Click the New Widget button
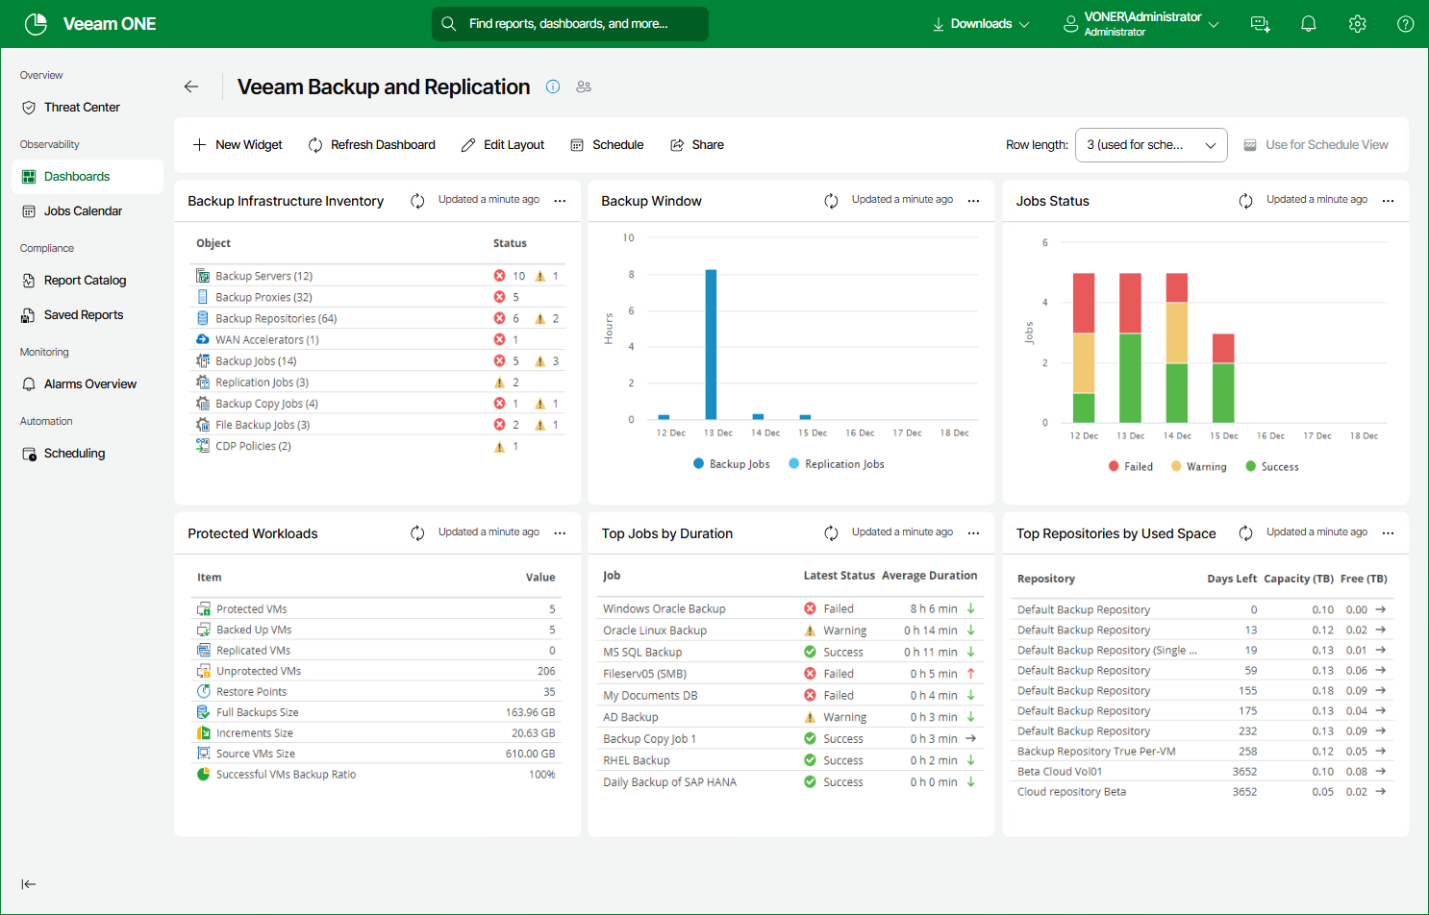This screenshot has height=915, width=1429. coord(238,145)
